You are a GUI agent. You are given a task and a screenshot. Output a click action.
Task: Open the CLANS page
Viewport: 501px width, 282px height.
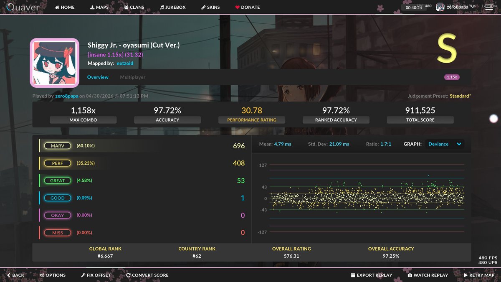(134, 8)
